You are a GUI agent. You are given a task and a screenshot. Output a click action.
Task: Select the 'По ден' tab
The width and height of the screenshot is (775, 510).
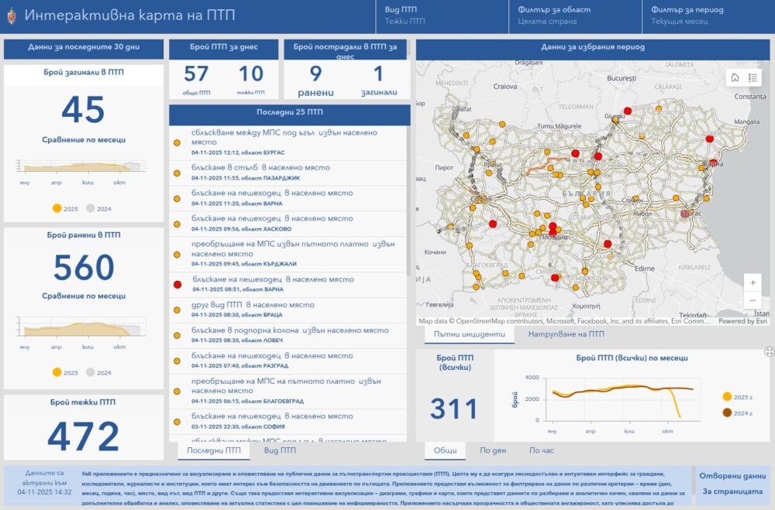click(x=493, y=450)
